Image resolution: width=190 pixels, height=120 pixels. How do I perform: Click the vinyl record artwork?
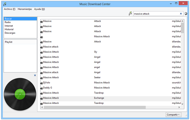point(20,94)
